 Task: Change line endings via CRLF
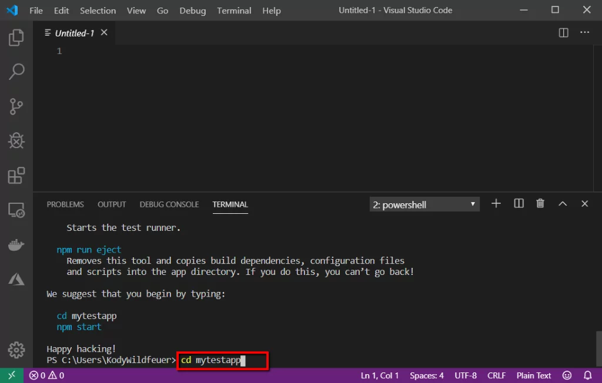[496, 375]
